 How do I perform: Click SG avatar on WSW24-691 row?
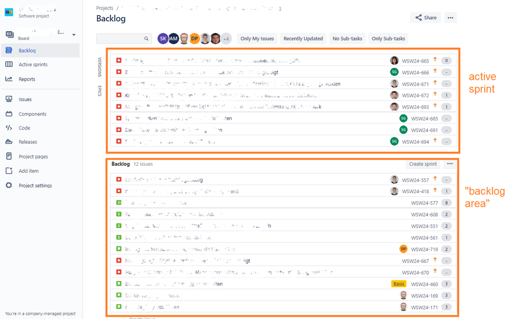point(404,130)
